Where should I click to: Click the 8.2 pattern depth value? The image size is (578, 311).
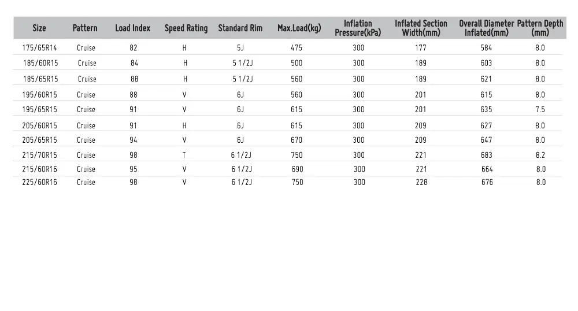coord(540,155)
